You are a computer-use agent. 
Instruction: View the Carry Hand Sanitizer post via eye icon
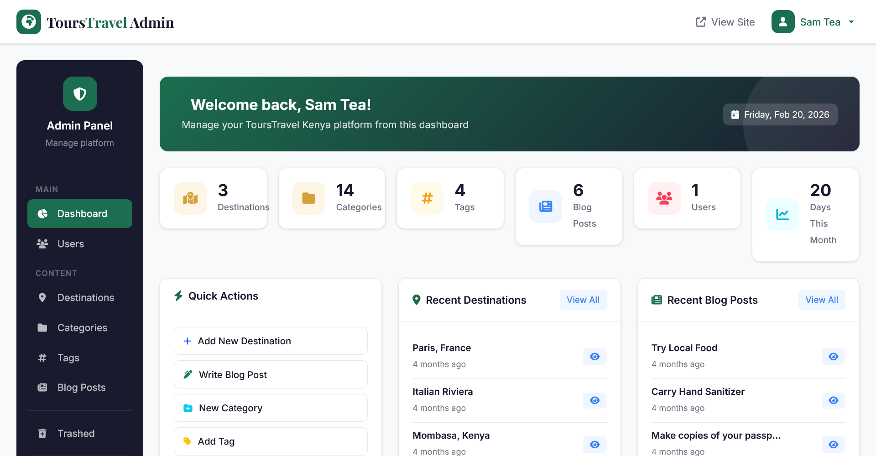[x=834, y=400]
